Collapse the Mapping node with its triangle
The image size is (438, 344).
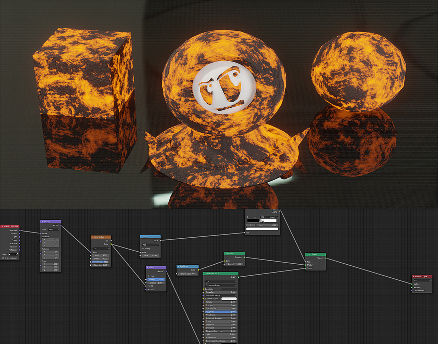click(42, 222)
